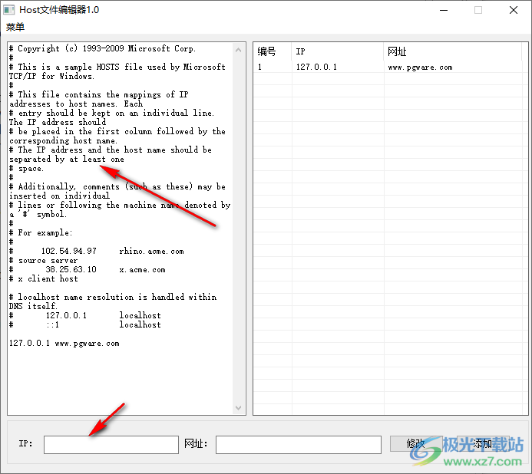The image size is (532, 474).
Task: Maximize the Host editor window
Action: tap(478, 10)
